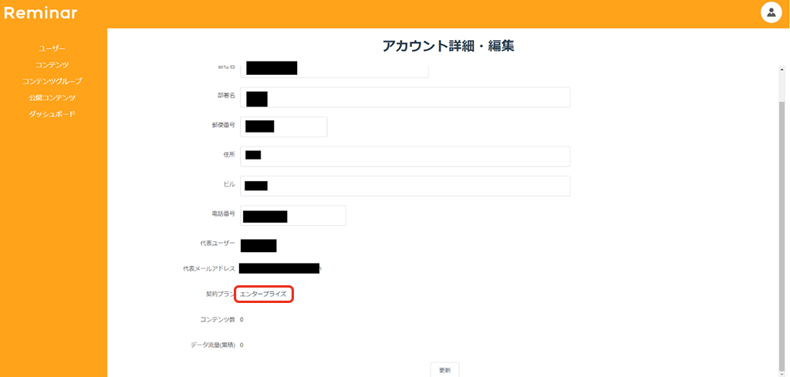
Task: Go to コンテンツ in sidebar
Action: click(52, 65)
